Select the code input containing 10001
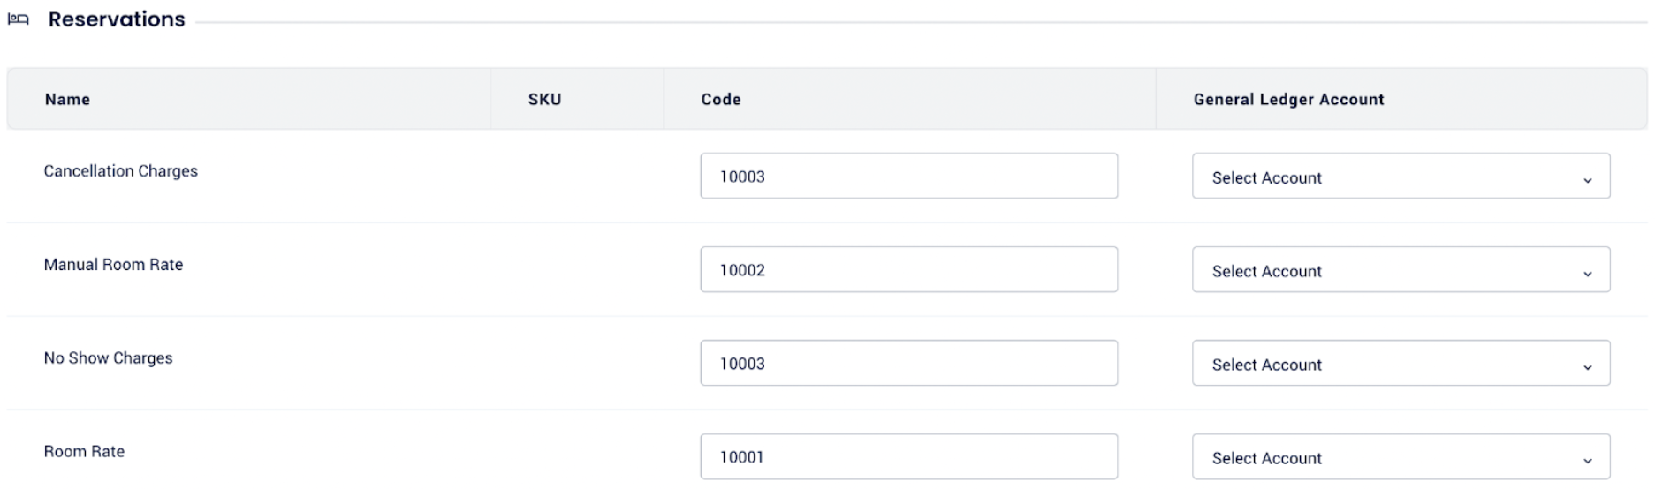Screen dimensions: 1655x489 point(908,457)
